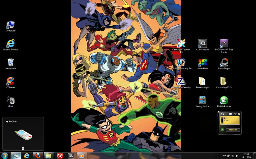
Task: Launch the CanoScan Toolbox desktop shortcut
Action: tap(181, 46)
